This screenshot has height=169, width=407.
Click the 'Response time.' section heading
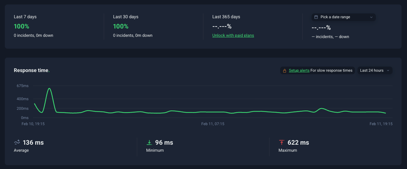(31, 70)
